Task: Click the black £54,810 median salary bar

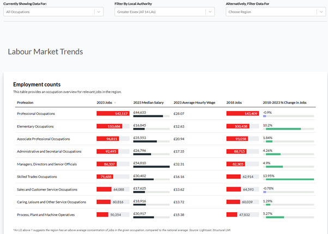Action: coord(146,167)
